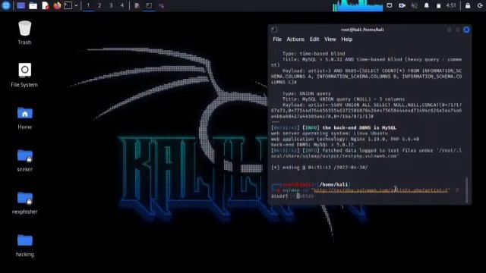Select the active terminal taskbar button
This screenshot has height=273, width=486.
[149, 5]
